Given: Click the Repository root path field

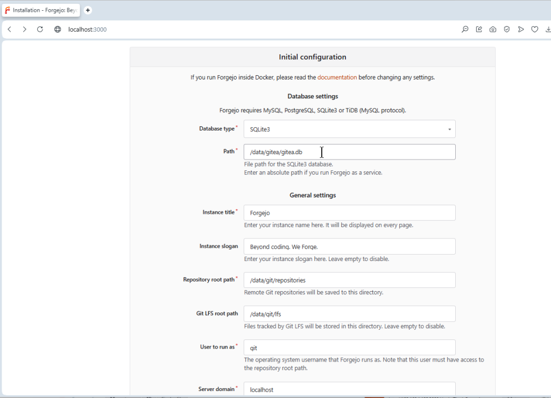Looking at the screenshot, I should [x=349, y=280].
